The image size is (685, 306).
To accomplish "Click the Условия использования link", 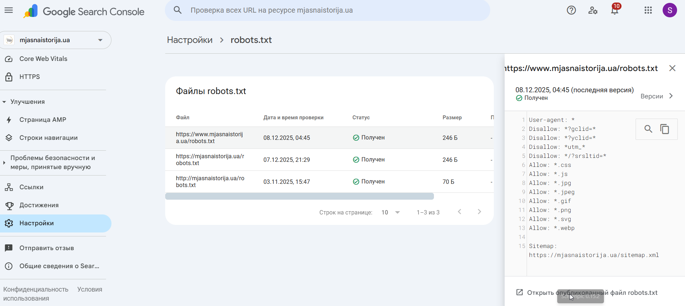I will (x=53, y=294).
